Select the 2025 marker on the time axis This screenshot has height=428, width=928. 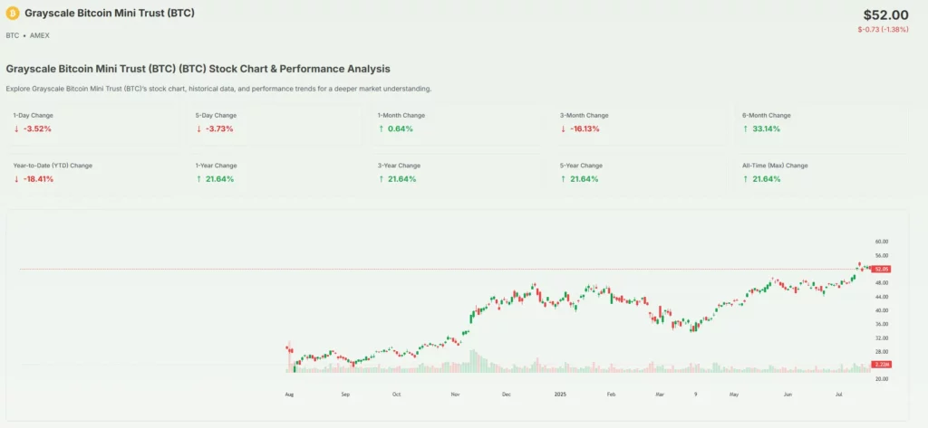point(560,395)
